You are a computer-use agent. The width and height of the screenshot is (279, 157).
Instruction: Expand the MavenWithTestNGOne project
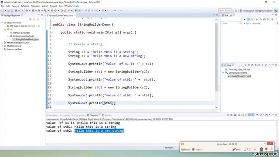click(x=2, y=43)
